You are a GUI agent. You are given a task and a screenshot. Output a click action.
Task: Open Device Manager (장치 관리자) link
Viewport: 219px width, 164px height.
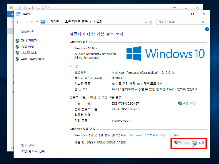[x=29, y=41]
